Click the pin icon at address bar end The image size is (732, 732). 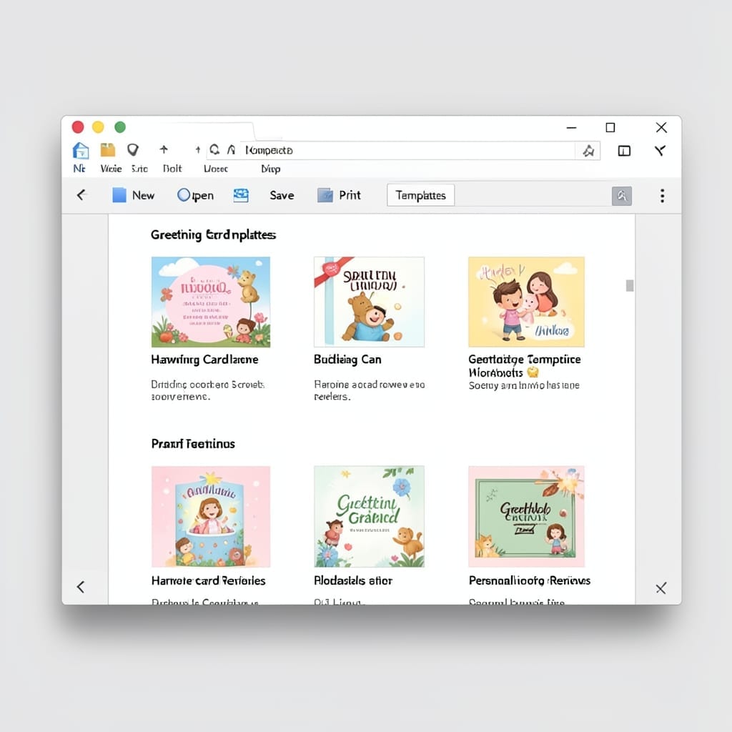(x=588, y=150)
